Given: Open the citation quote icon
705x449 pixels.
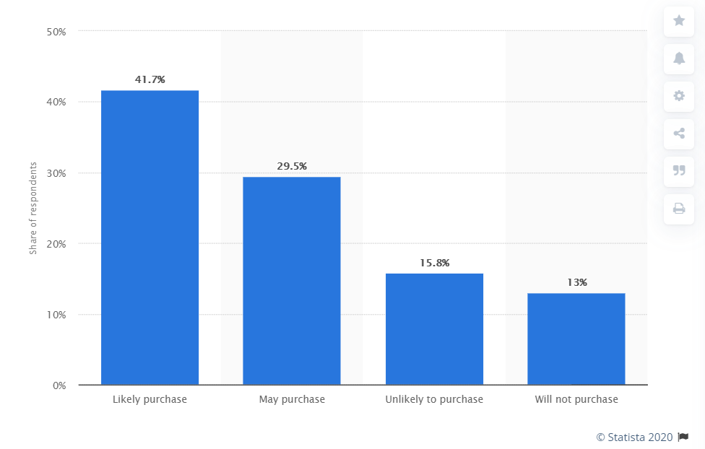Looking at the screenshot, I should pos(679,171).
